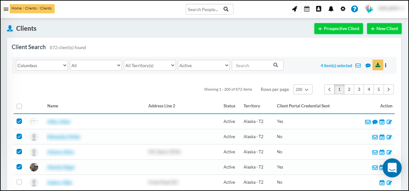This screenshot has height=191, width=409.
Task: Click the Search People input field
Action: 204,10
